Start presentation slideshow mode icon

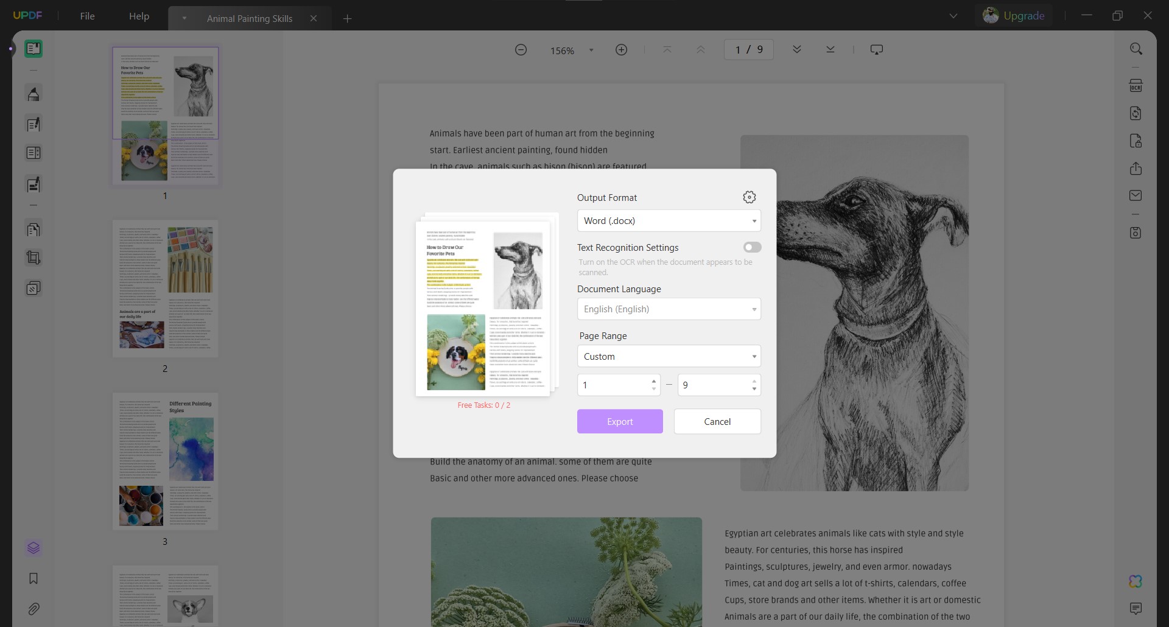[877, 50]
